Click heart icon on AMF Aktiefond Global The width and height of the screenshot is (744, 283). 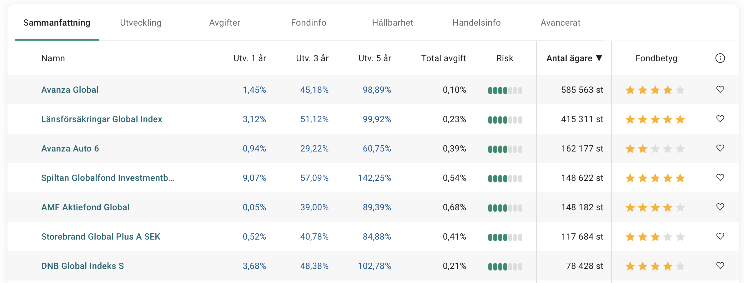tap(720, 207)
